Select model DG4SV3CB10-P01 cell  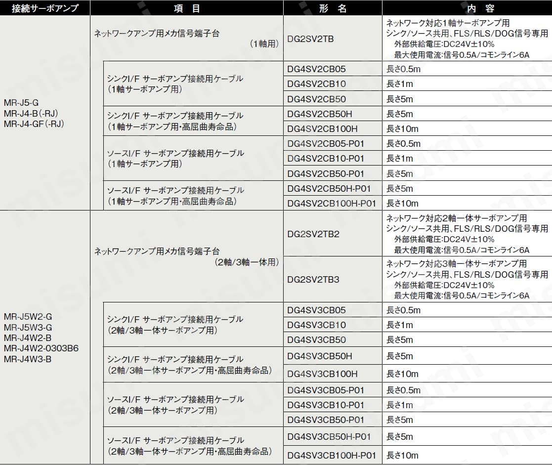(333, 405)
